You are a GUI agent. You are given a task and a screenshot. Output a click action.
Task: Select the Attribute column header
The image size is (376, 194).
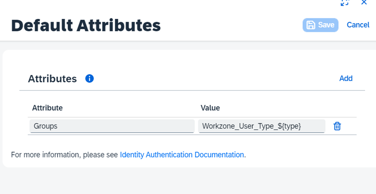point(47,108)
